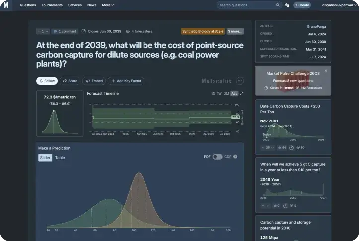Expand the 3 more... tags
The image size is (359, 241).
pyautogui.click(x=235, y=31)
